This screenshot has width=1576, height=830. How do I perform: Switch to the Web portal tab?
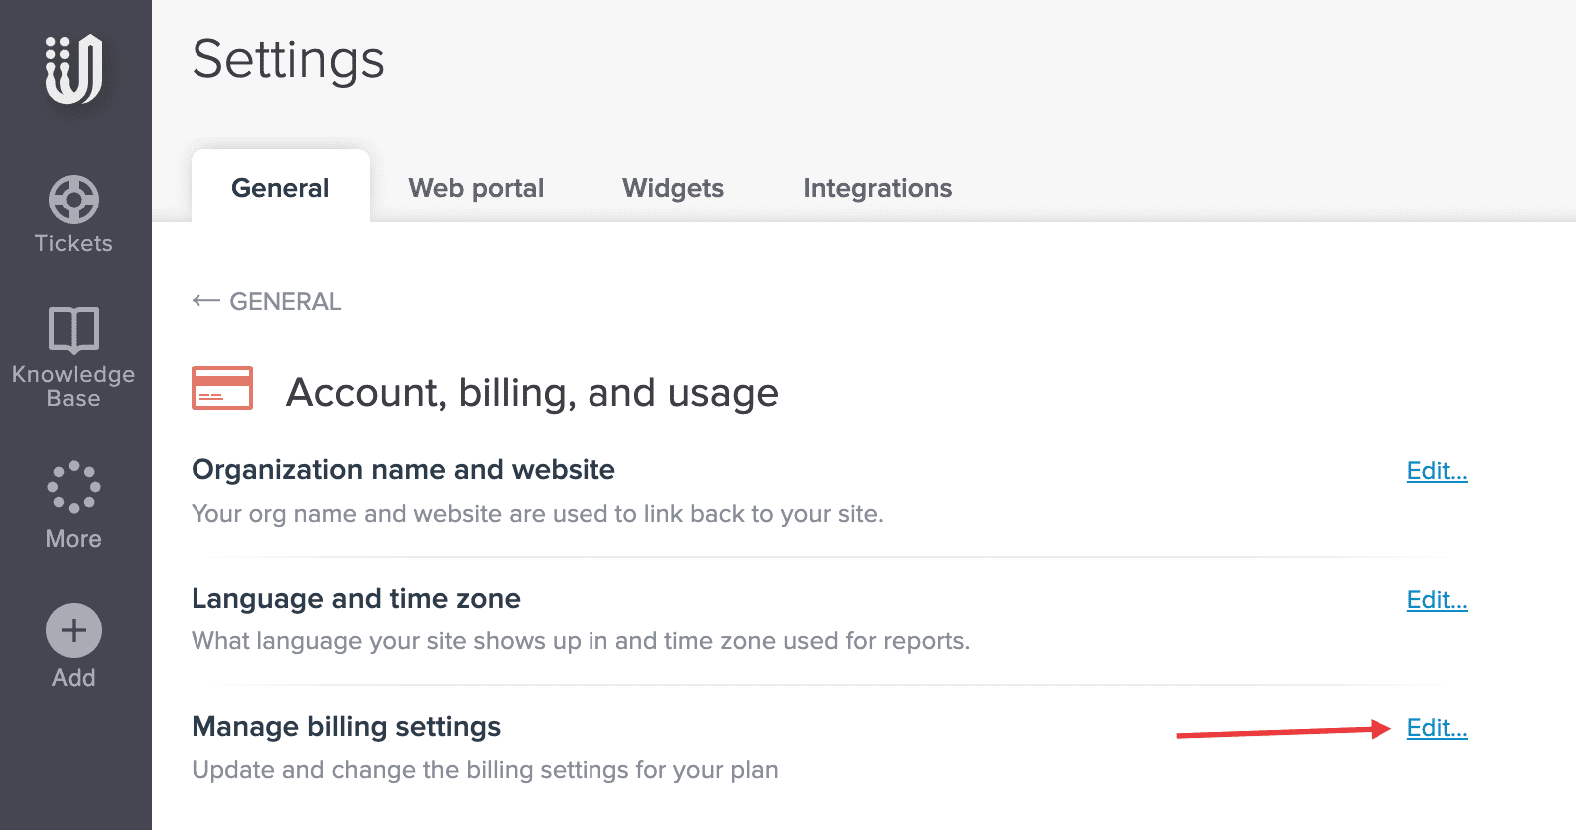(x=476, y=188)
